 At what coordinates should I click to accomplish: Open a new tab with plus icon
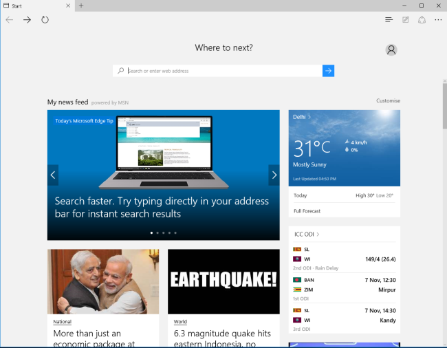[81, 6]
